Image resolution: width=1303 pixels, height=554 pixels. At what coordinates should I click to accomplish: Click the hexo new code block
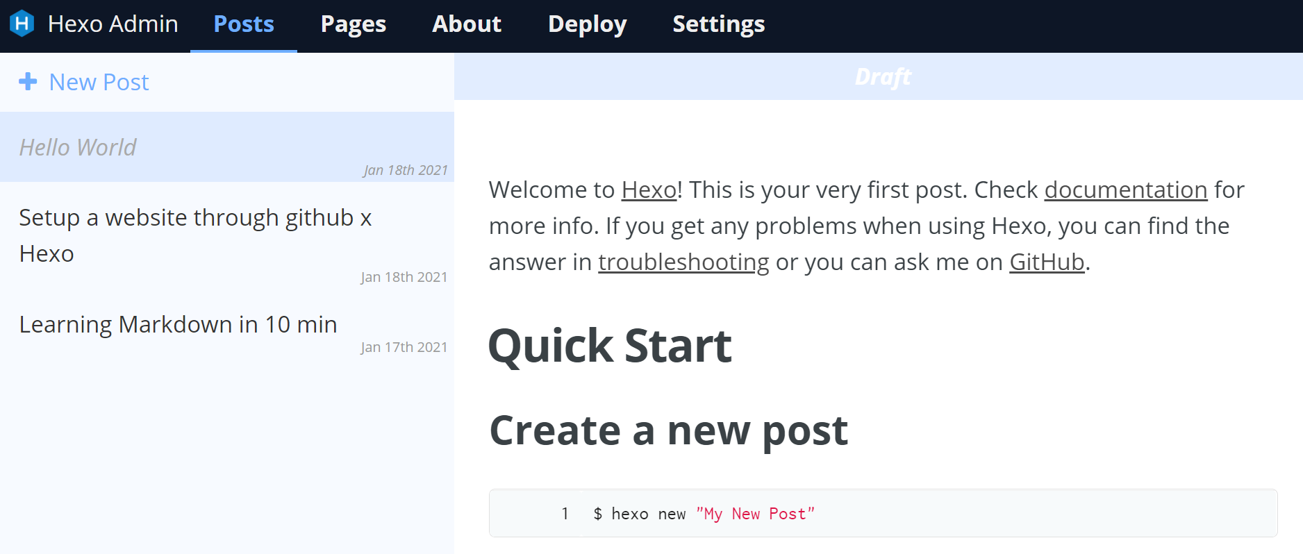(883, 513)
